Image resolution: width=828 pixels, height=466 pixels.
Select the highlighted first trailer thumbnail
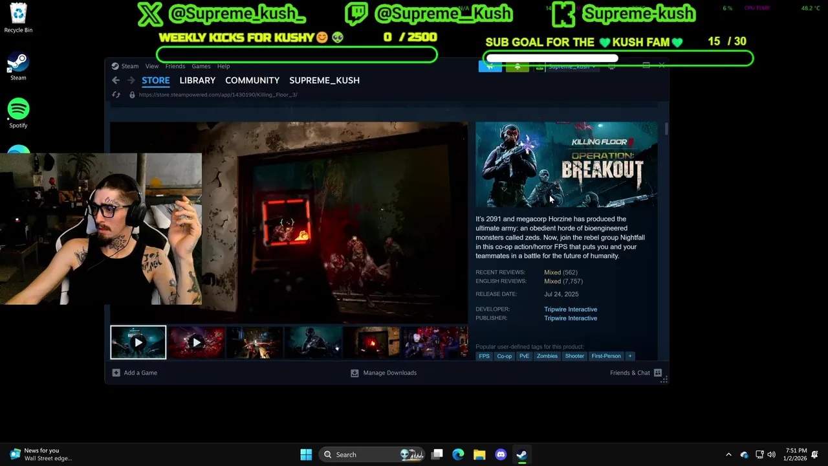(x=138, y=342)
